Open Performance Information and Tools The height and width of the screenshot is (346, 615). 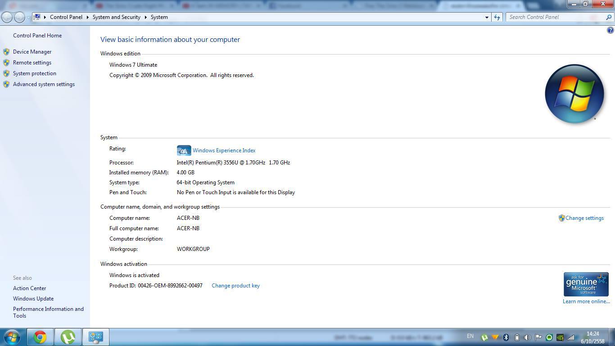48,312
